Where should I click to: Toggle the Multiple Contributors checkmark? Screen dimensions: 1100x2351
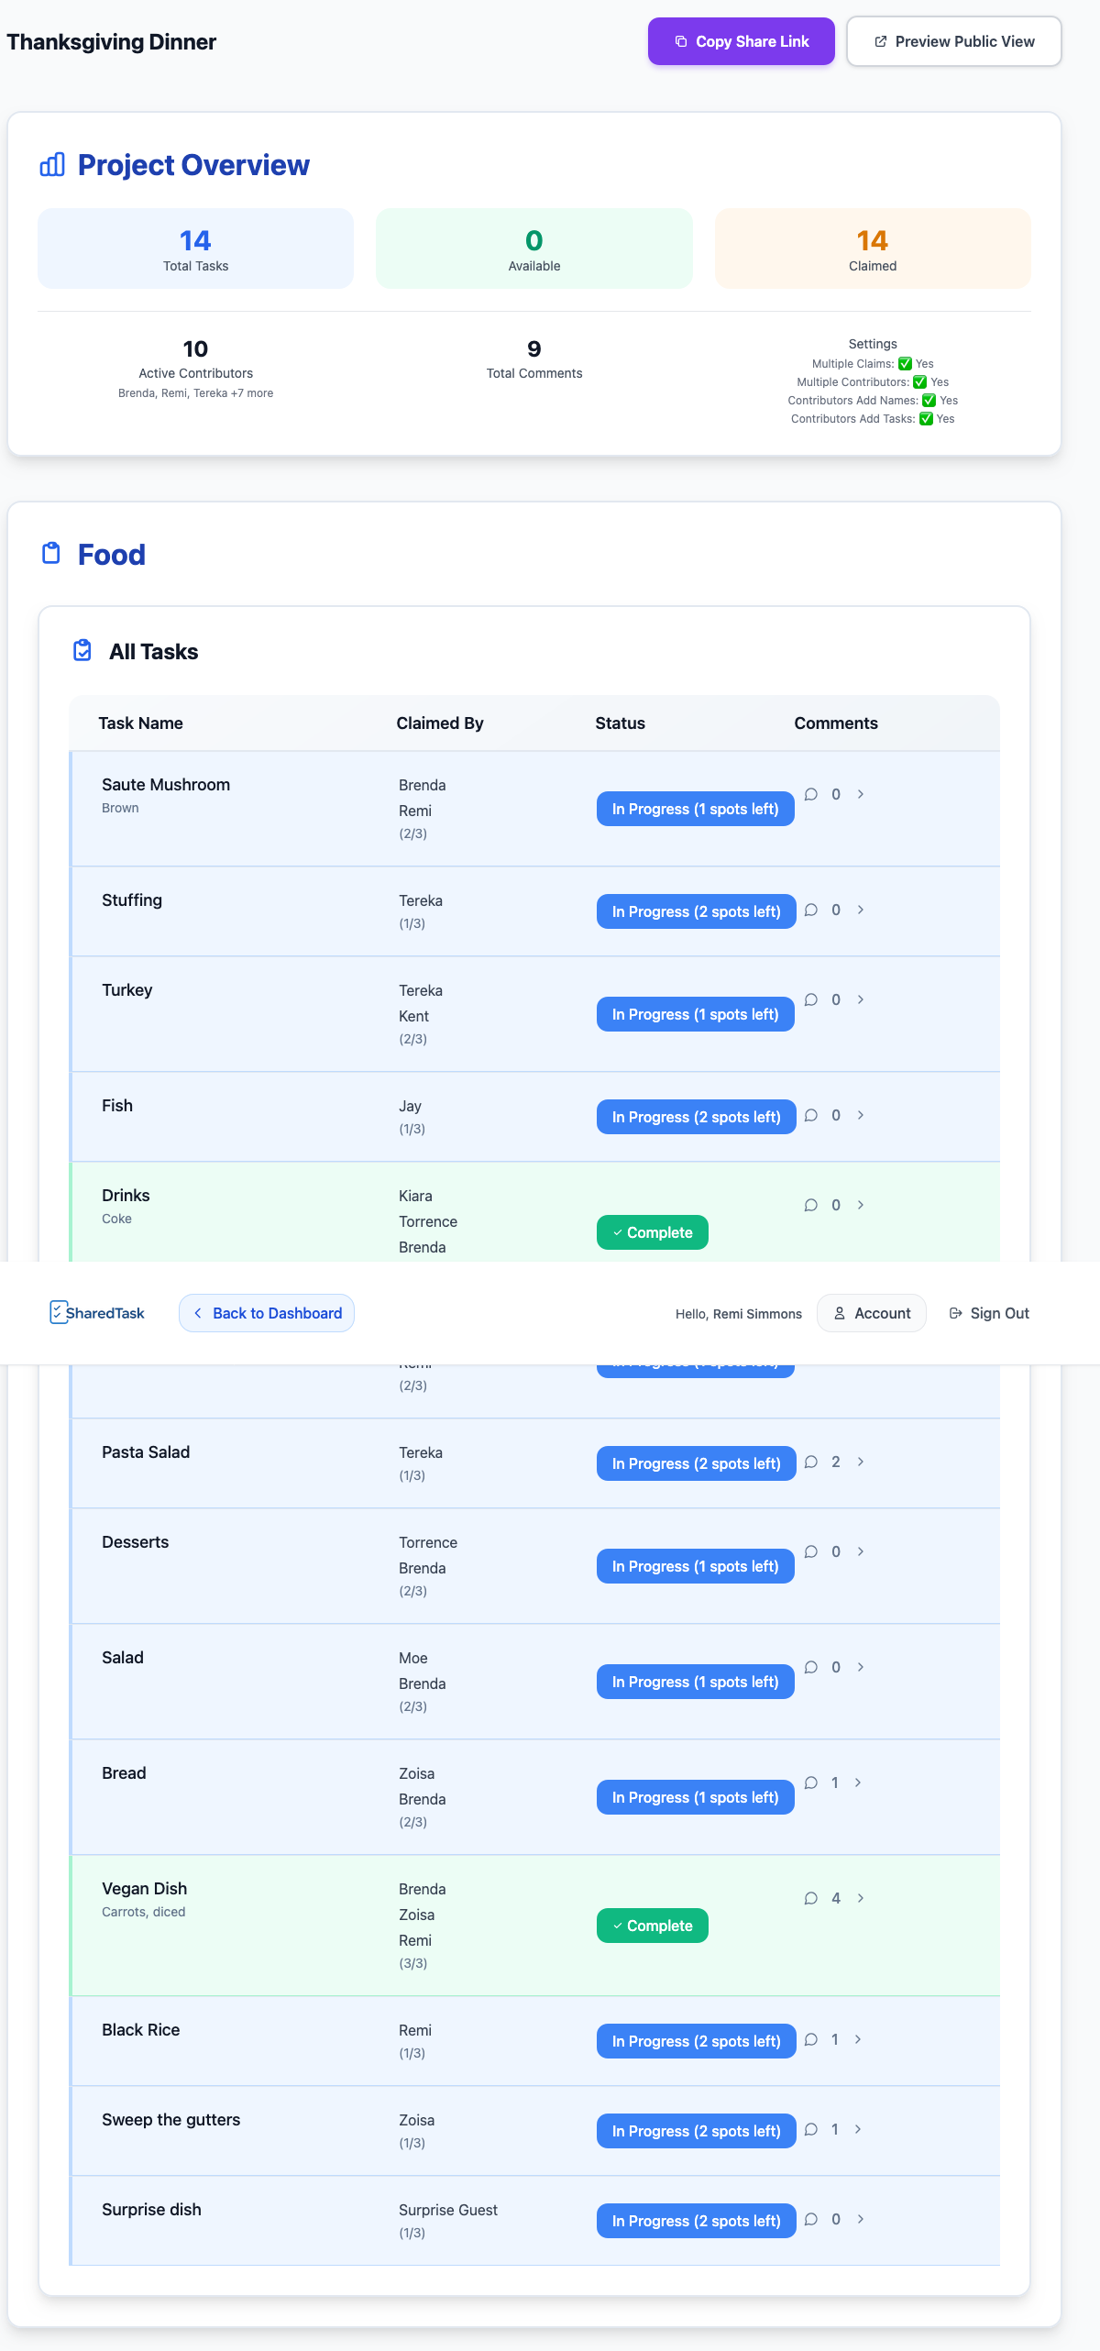(x=919, y=382)
